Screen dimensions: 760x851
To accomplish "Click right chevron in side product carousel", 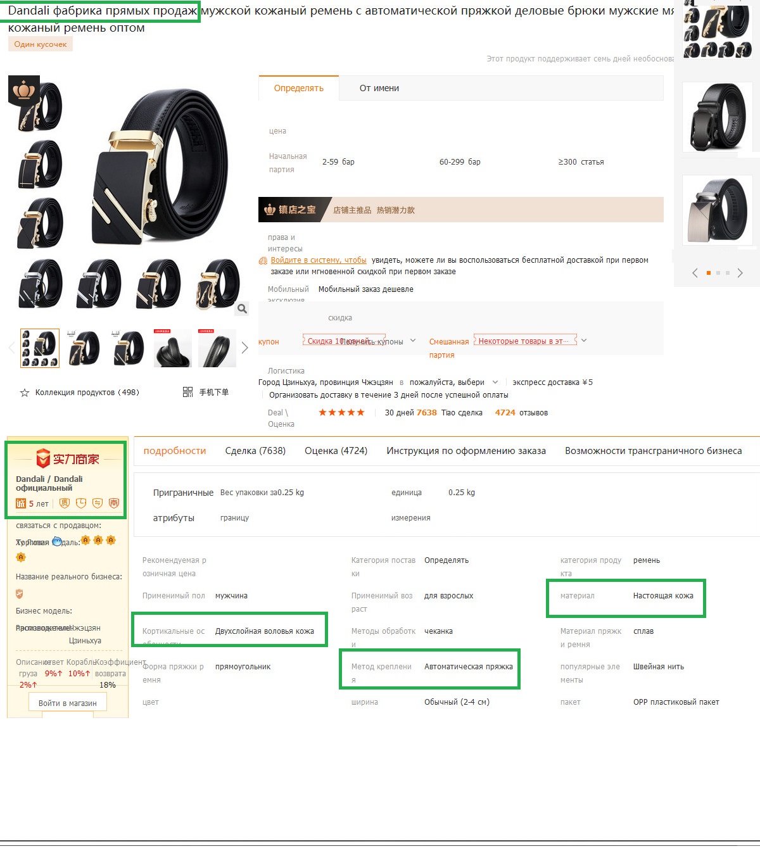I will [x=740, y=273].
